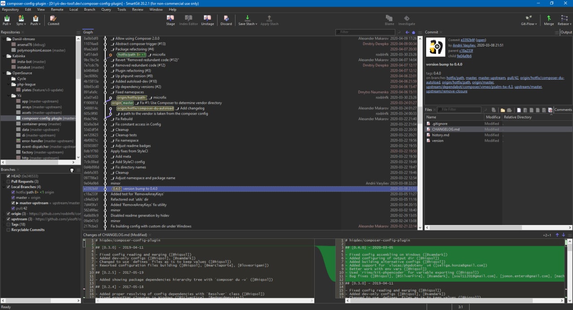Expand the upstream remote in Branches
Viewport: 573px width, 310px height.
click(x=4, y=219)
